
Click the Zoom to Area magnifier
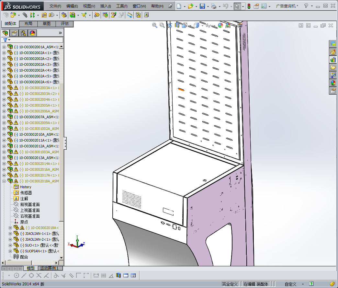click(162, 25)
